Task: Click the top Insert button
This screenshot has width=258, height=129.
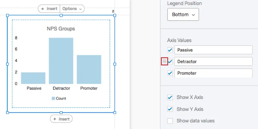Action: point(49,9)
